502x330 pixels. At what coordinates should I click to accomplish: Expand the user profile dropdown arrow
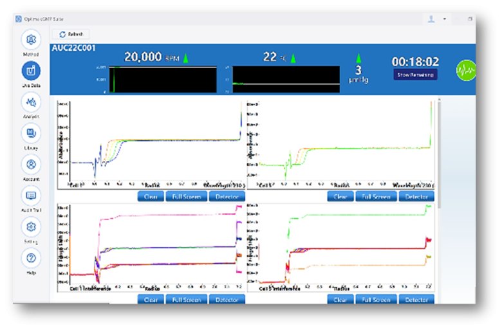pyautogui.click(x=445, y=19)
